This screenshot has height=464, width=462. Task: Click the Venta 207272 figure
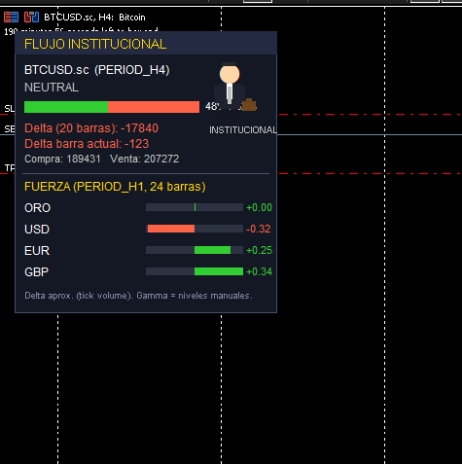click(x=144, y=159)
